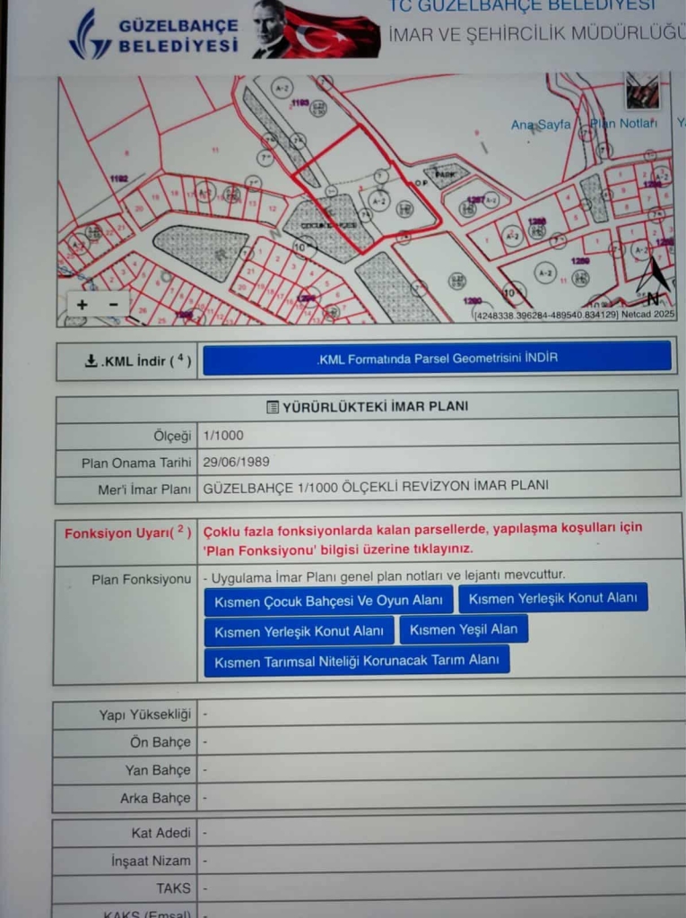Click the TAKS row label
The width and height of the screenshot is (686, 918).
(173, 888)
